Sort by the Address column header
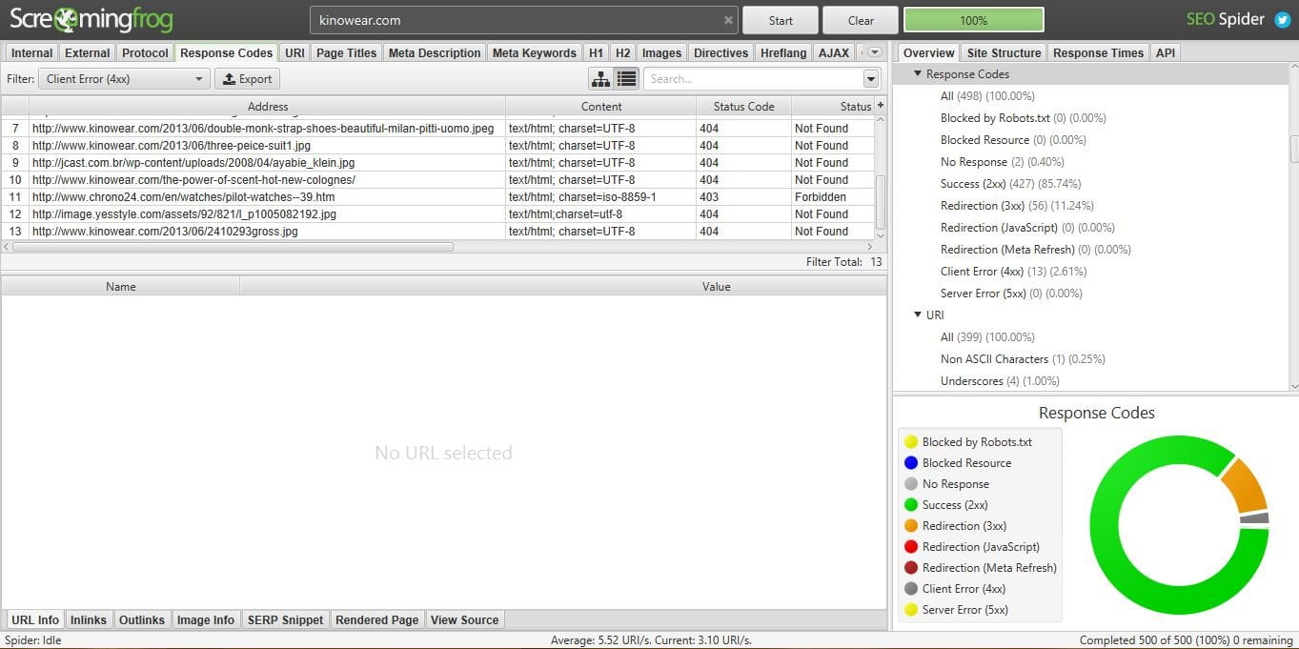The image size is (1299, 649). [268, 107]
